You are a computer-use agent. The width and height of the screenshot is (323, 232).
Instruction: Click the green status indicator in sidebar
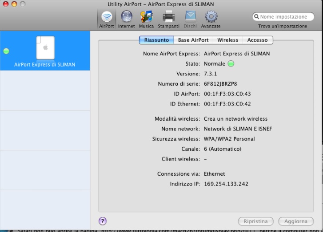pos(6,51)
